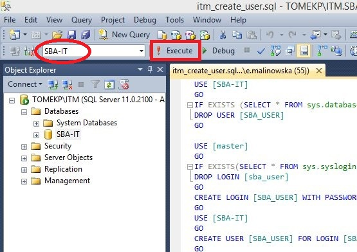The height and width of the screenshot is (252, 357).
Task: Click the Copy icon
Action: pos(237,35)
